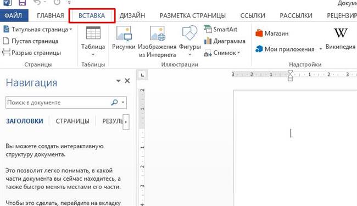Viewport: 357px width, 206px height.
Task: Click inside the blank document page
Action: click(x=295, y=148)
